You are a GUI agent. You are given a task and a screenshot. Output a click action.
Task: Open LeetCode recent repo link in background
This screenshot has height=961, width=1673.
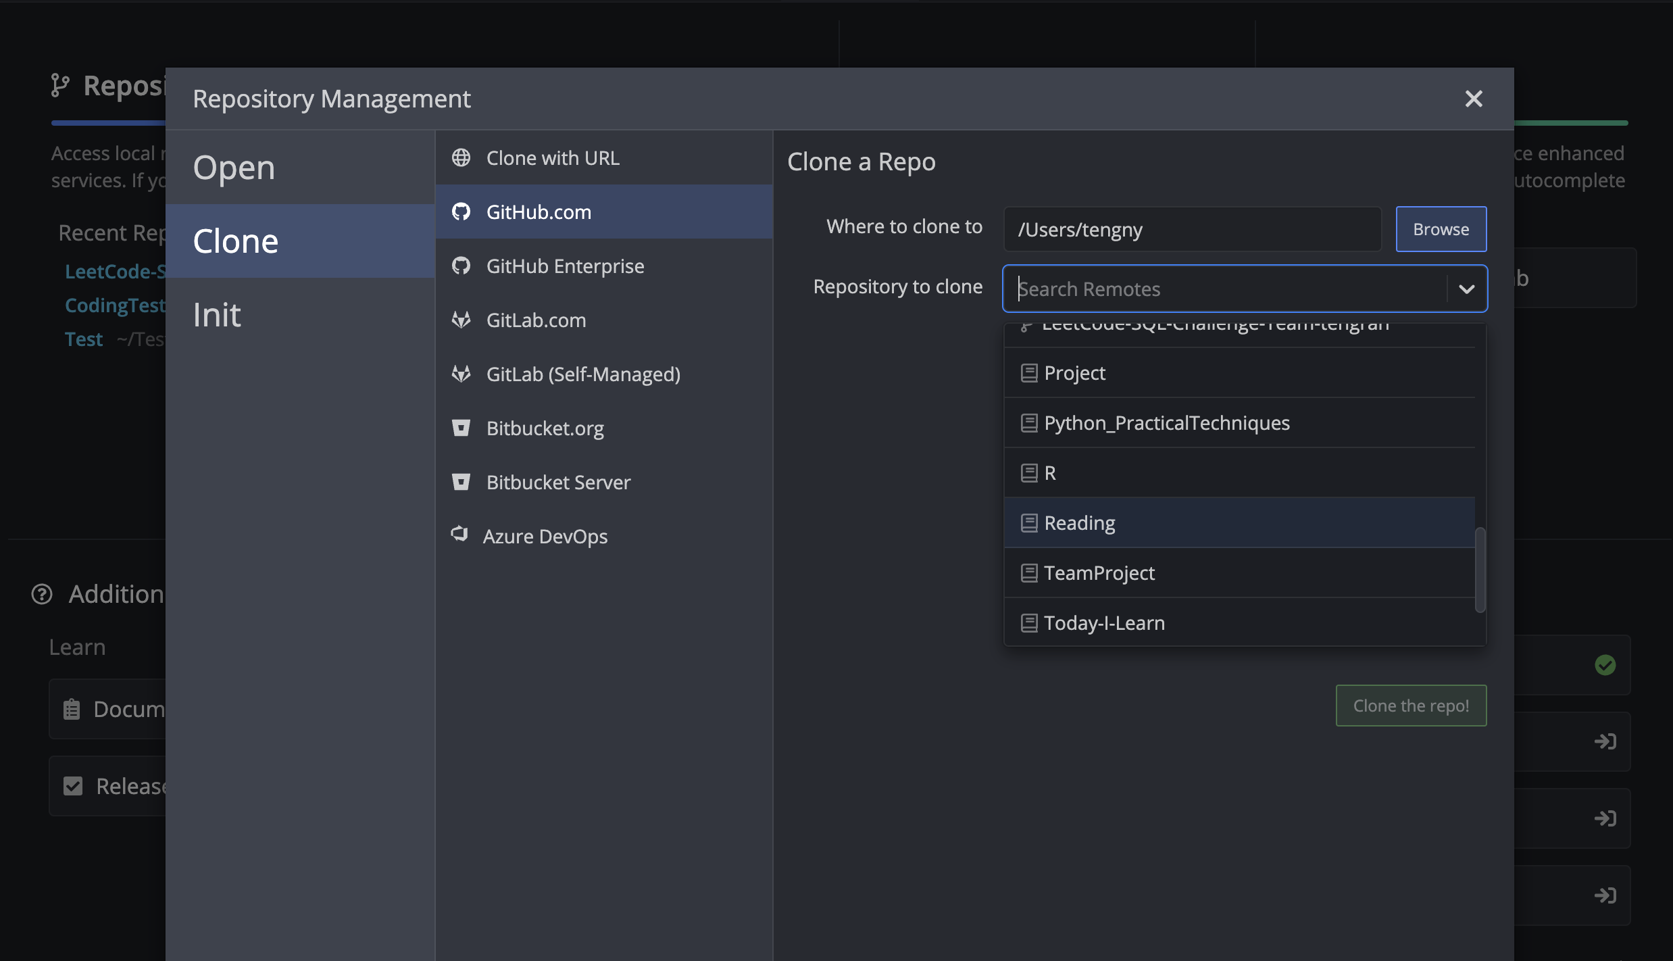point(115,271)
